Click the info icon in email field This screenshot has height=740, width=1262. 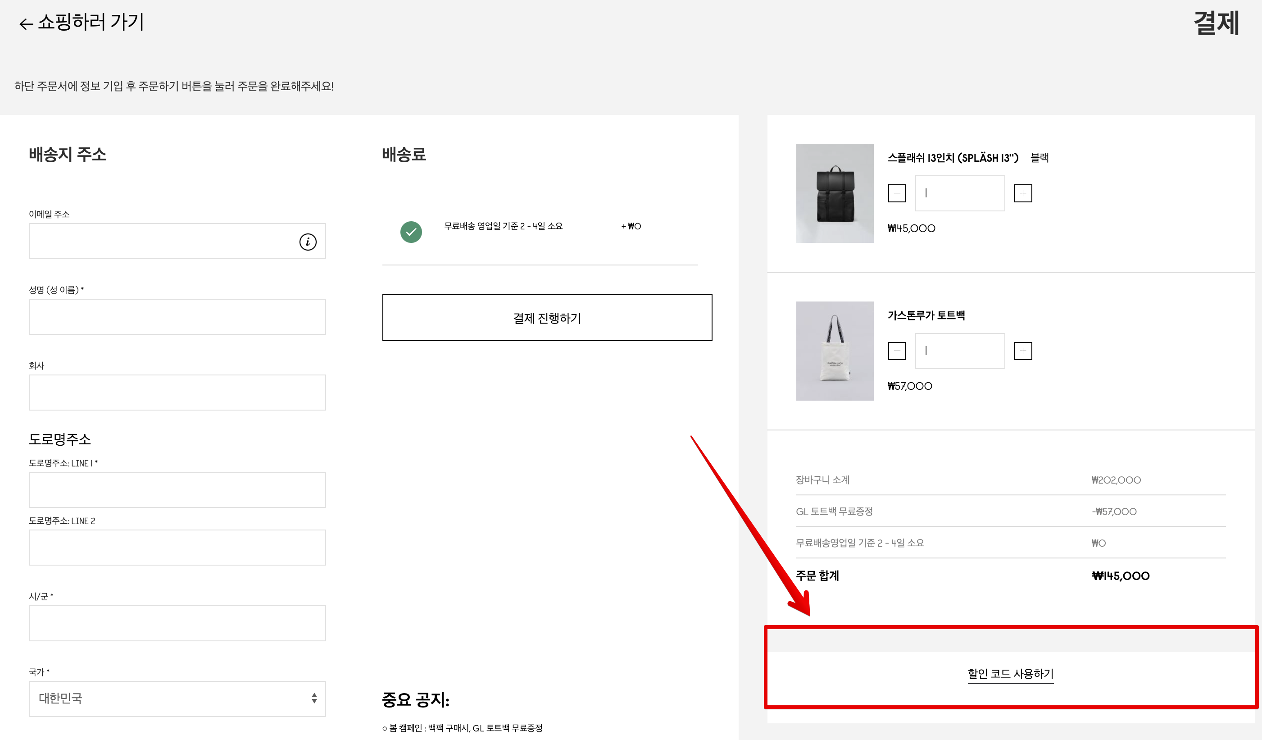(x=308, y=242)
